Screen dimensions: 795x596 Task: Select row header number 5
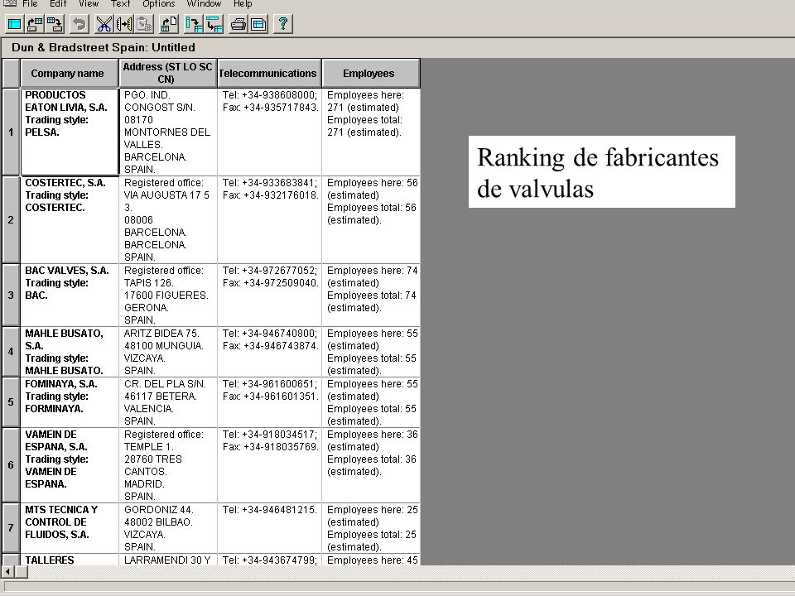click(x=11, y=402)
